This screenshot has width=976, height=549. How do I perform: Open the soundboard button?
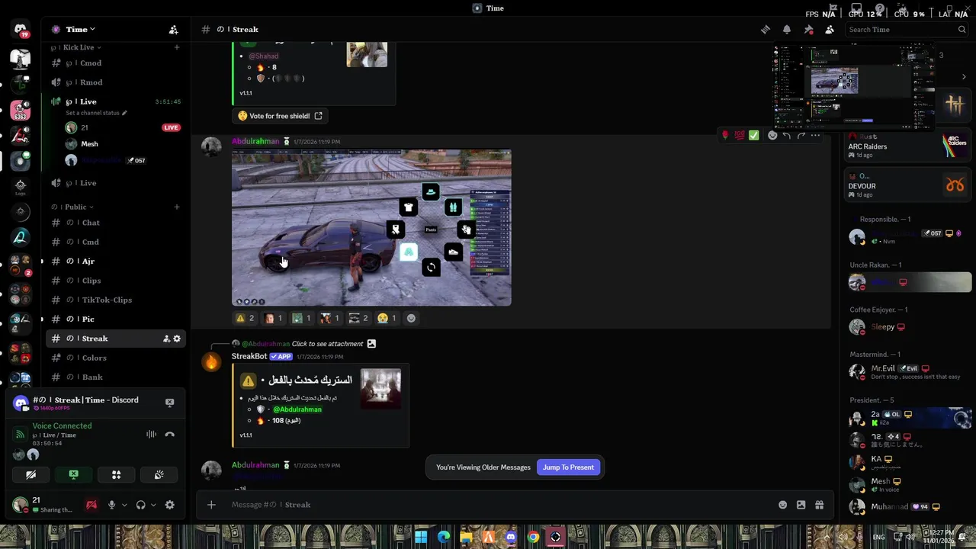(159, 474)
